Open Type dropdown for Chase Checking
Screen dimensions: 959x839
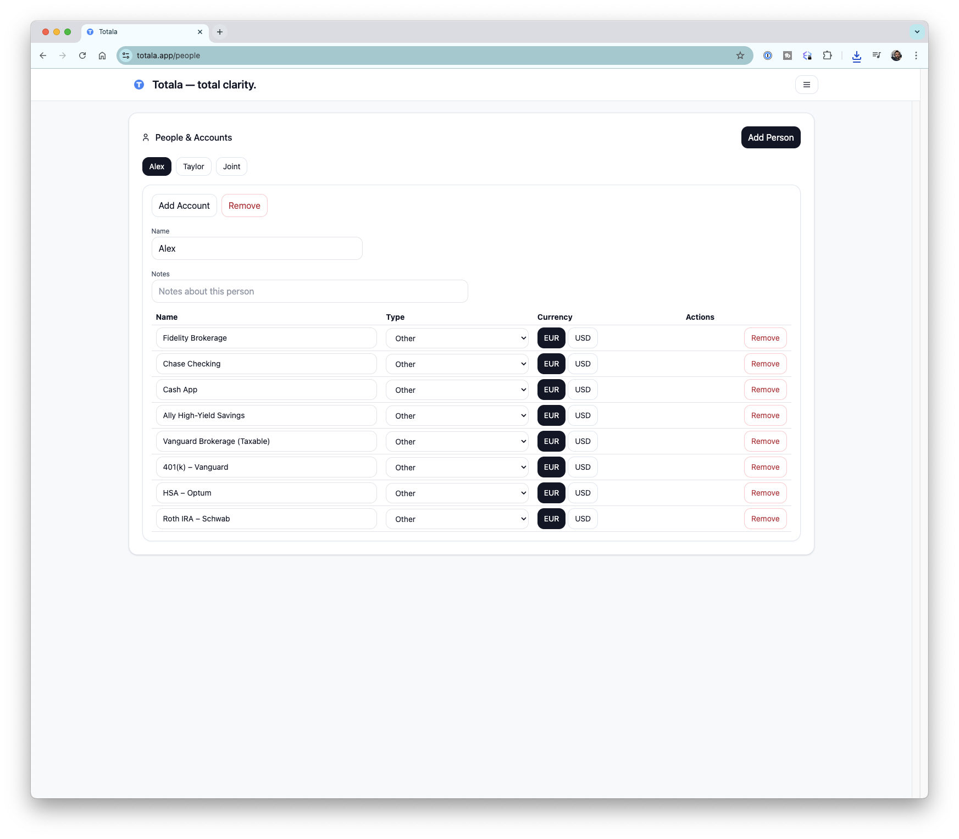pos(457,364)
